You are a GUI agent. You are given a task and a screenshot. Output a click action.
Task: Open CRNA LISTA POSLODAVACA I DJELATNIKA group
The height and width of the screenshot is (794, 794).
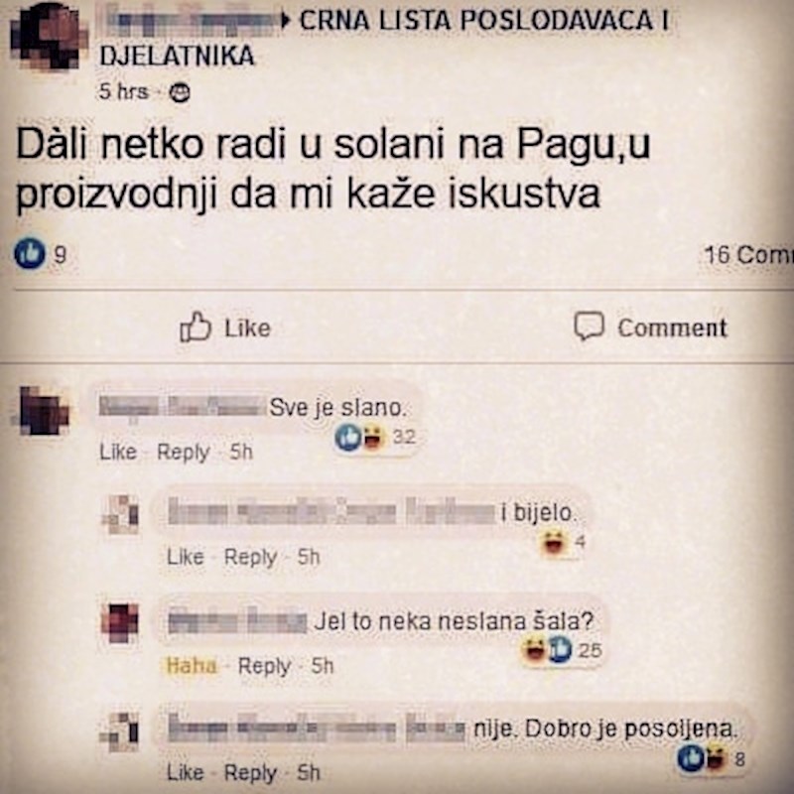tap(385, 38)
